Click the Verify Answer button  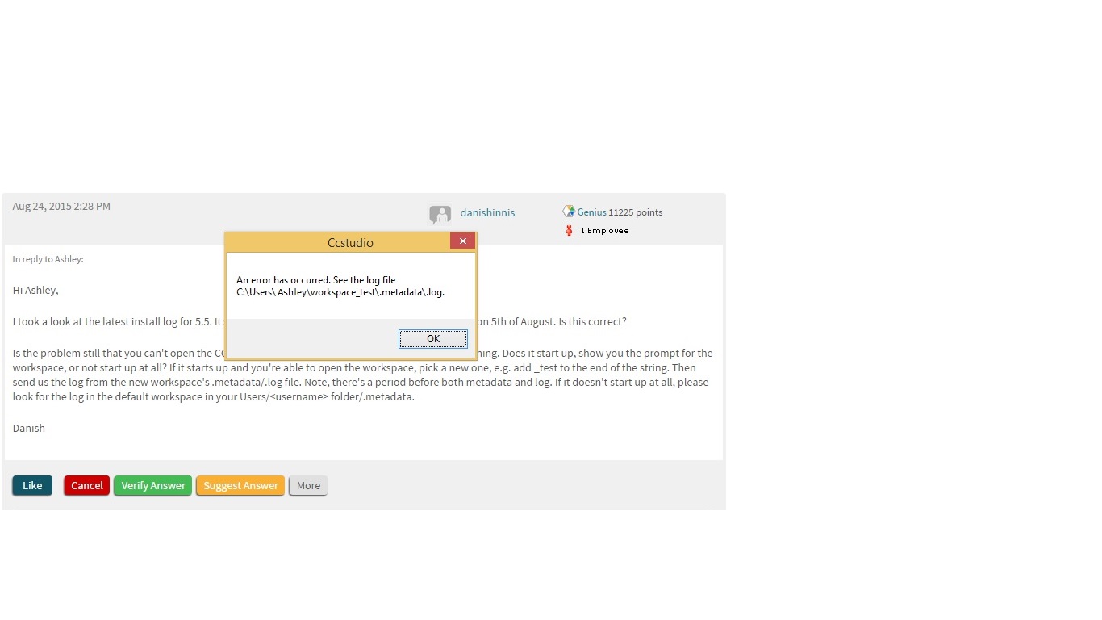pyautogui.click(x=152, y=485)
